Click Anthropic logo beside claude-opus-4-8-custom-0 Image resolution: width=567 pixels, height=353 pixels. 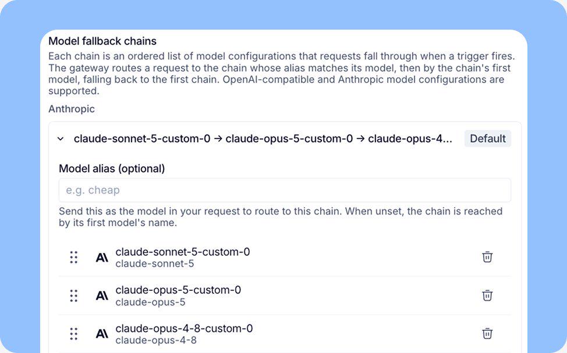point(102,334)
